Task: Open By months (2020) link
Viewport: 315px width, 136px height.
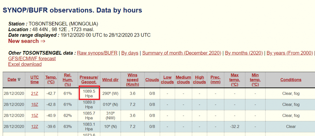Action: (244, 53)
